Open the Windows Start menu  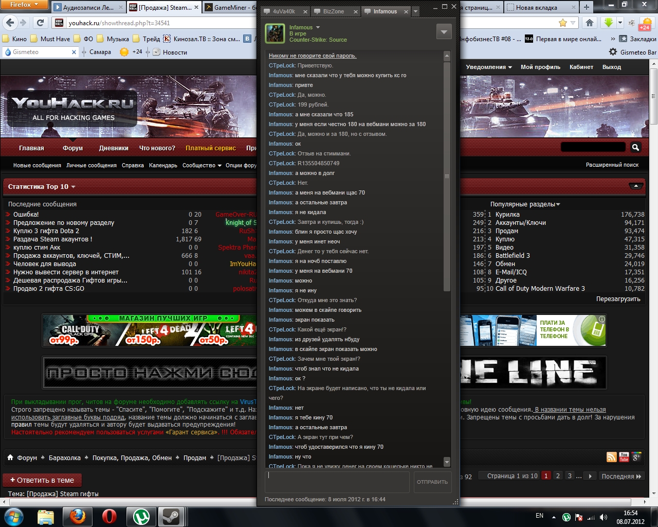pyautogui.click(x=14, y=517)
